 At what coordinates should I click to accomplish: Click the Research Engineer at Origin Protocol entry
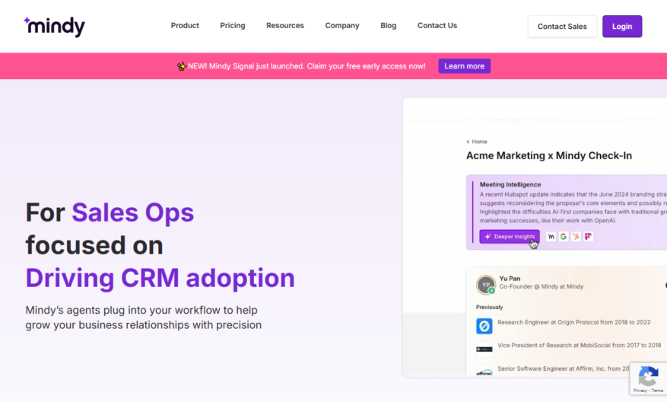pyautogui.click(x=574, y=322)
